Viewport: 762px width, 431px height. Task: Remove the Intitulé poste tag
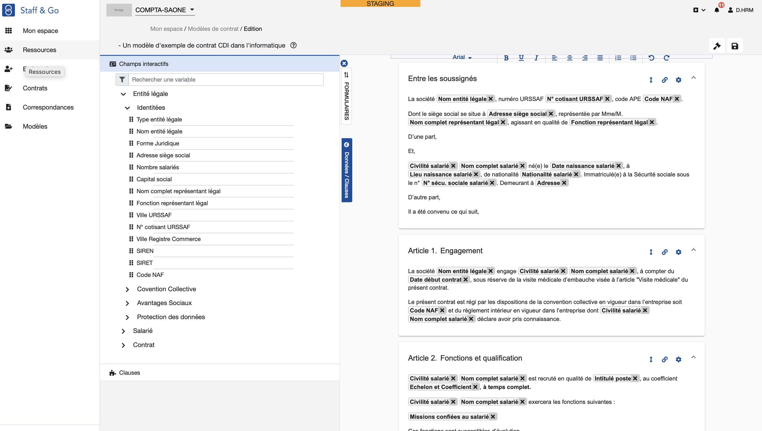click(635, 379)
